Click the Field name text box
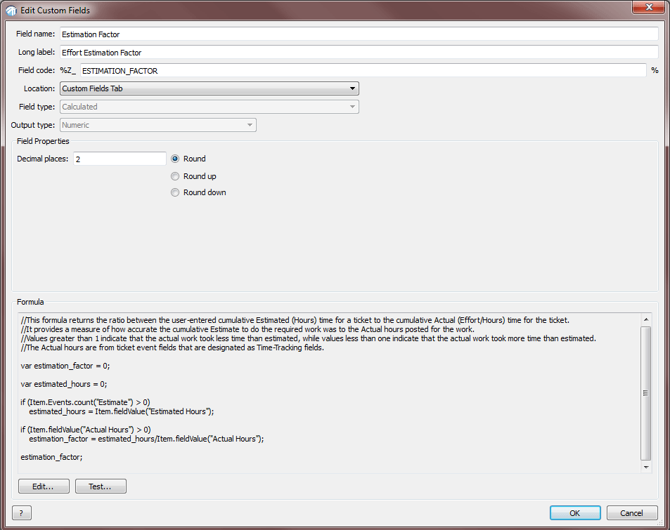The width and height of the screenshot is (670, 530). (359, 34)
